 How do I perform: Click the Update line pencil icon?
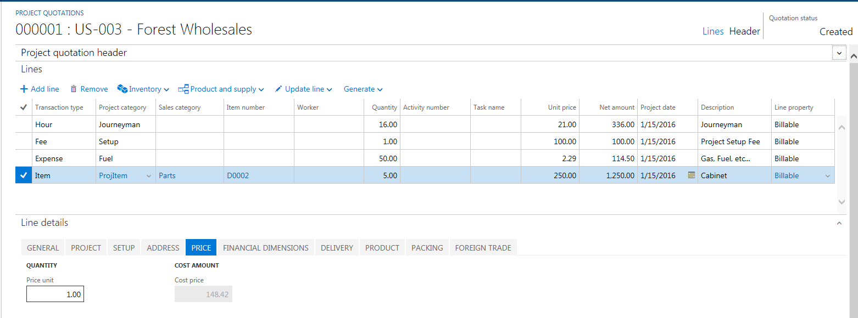coord(278,89)
